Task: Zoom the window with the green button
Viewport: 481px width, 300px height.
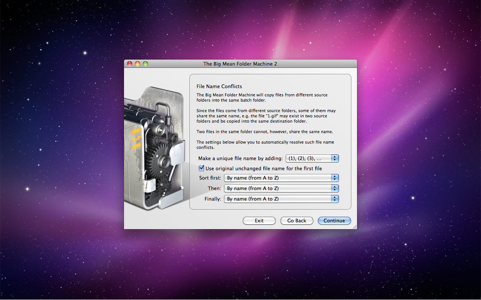Action: (145, 64)
